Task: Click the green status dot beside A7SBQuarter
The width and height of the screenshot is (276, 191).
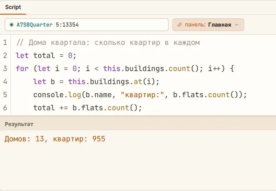Action: click(11, 25)
